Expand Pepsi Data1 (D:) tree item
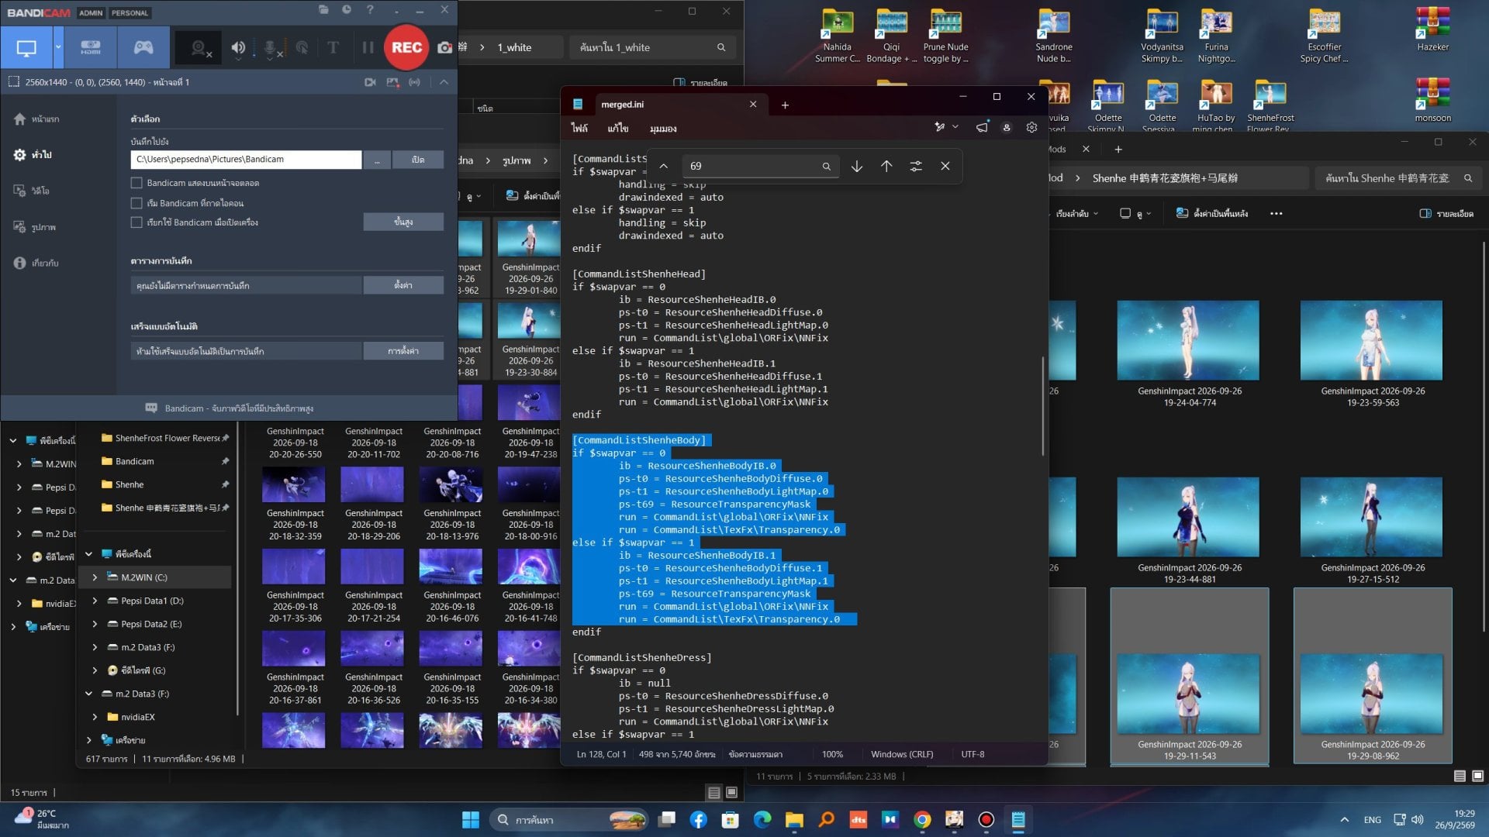The width and height of the screenshot is (1489, 837). click(x=95, y=601)
